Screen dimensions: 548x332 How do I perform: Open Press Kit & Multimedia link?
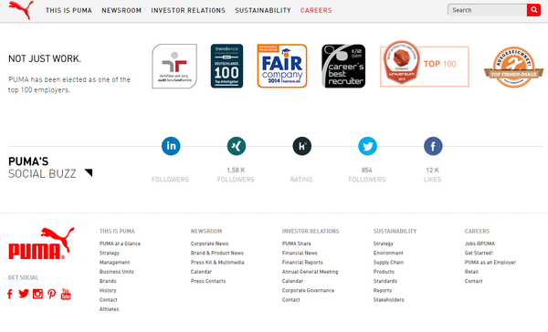(217, 262)
